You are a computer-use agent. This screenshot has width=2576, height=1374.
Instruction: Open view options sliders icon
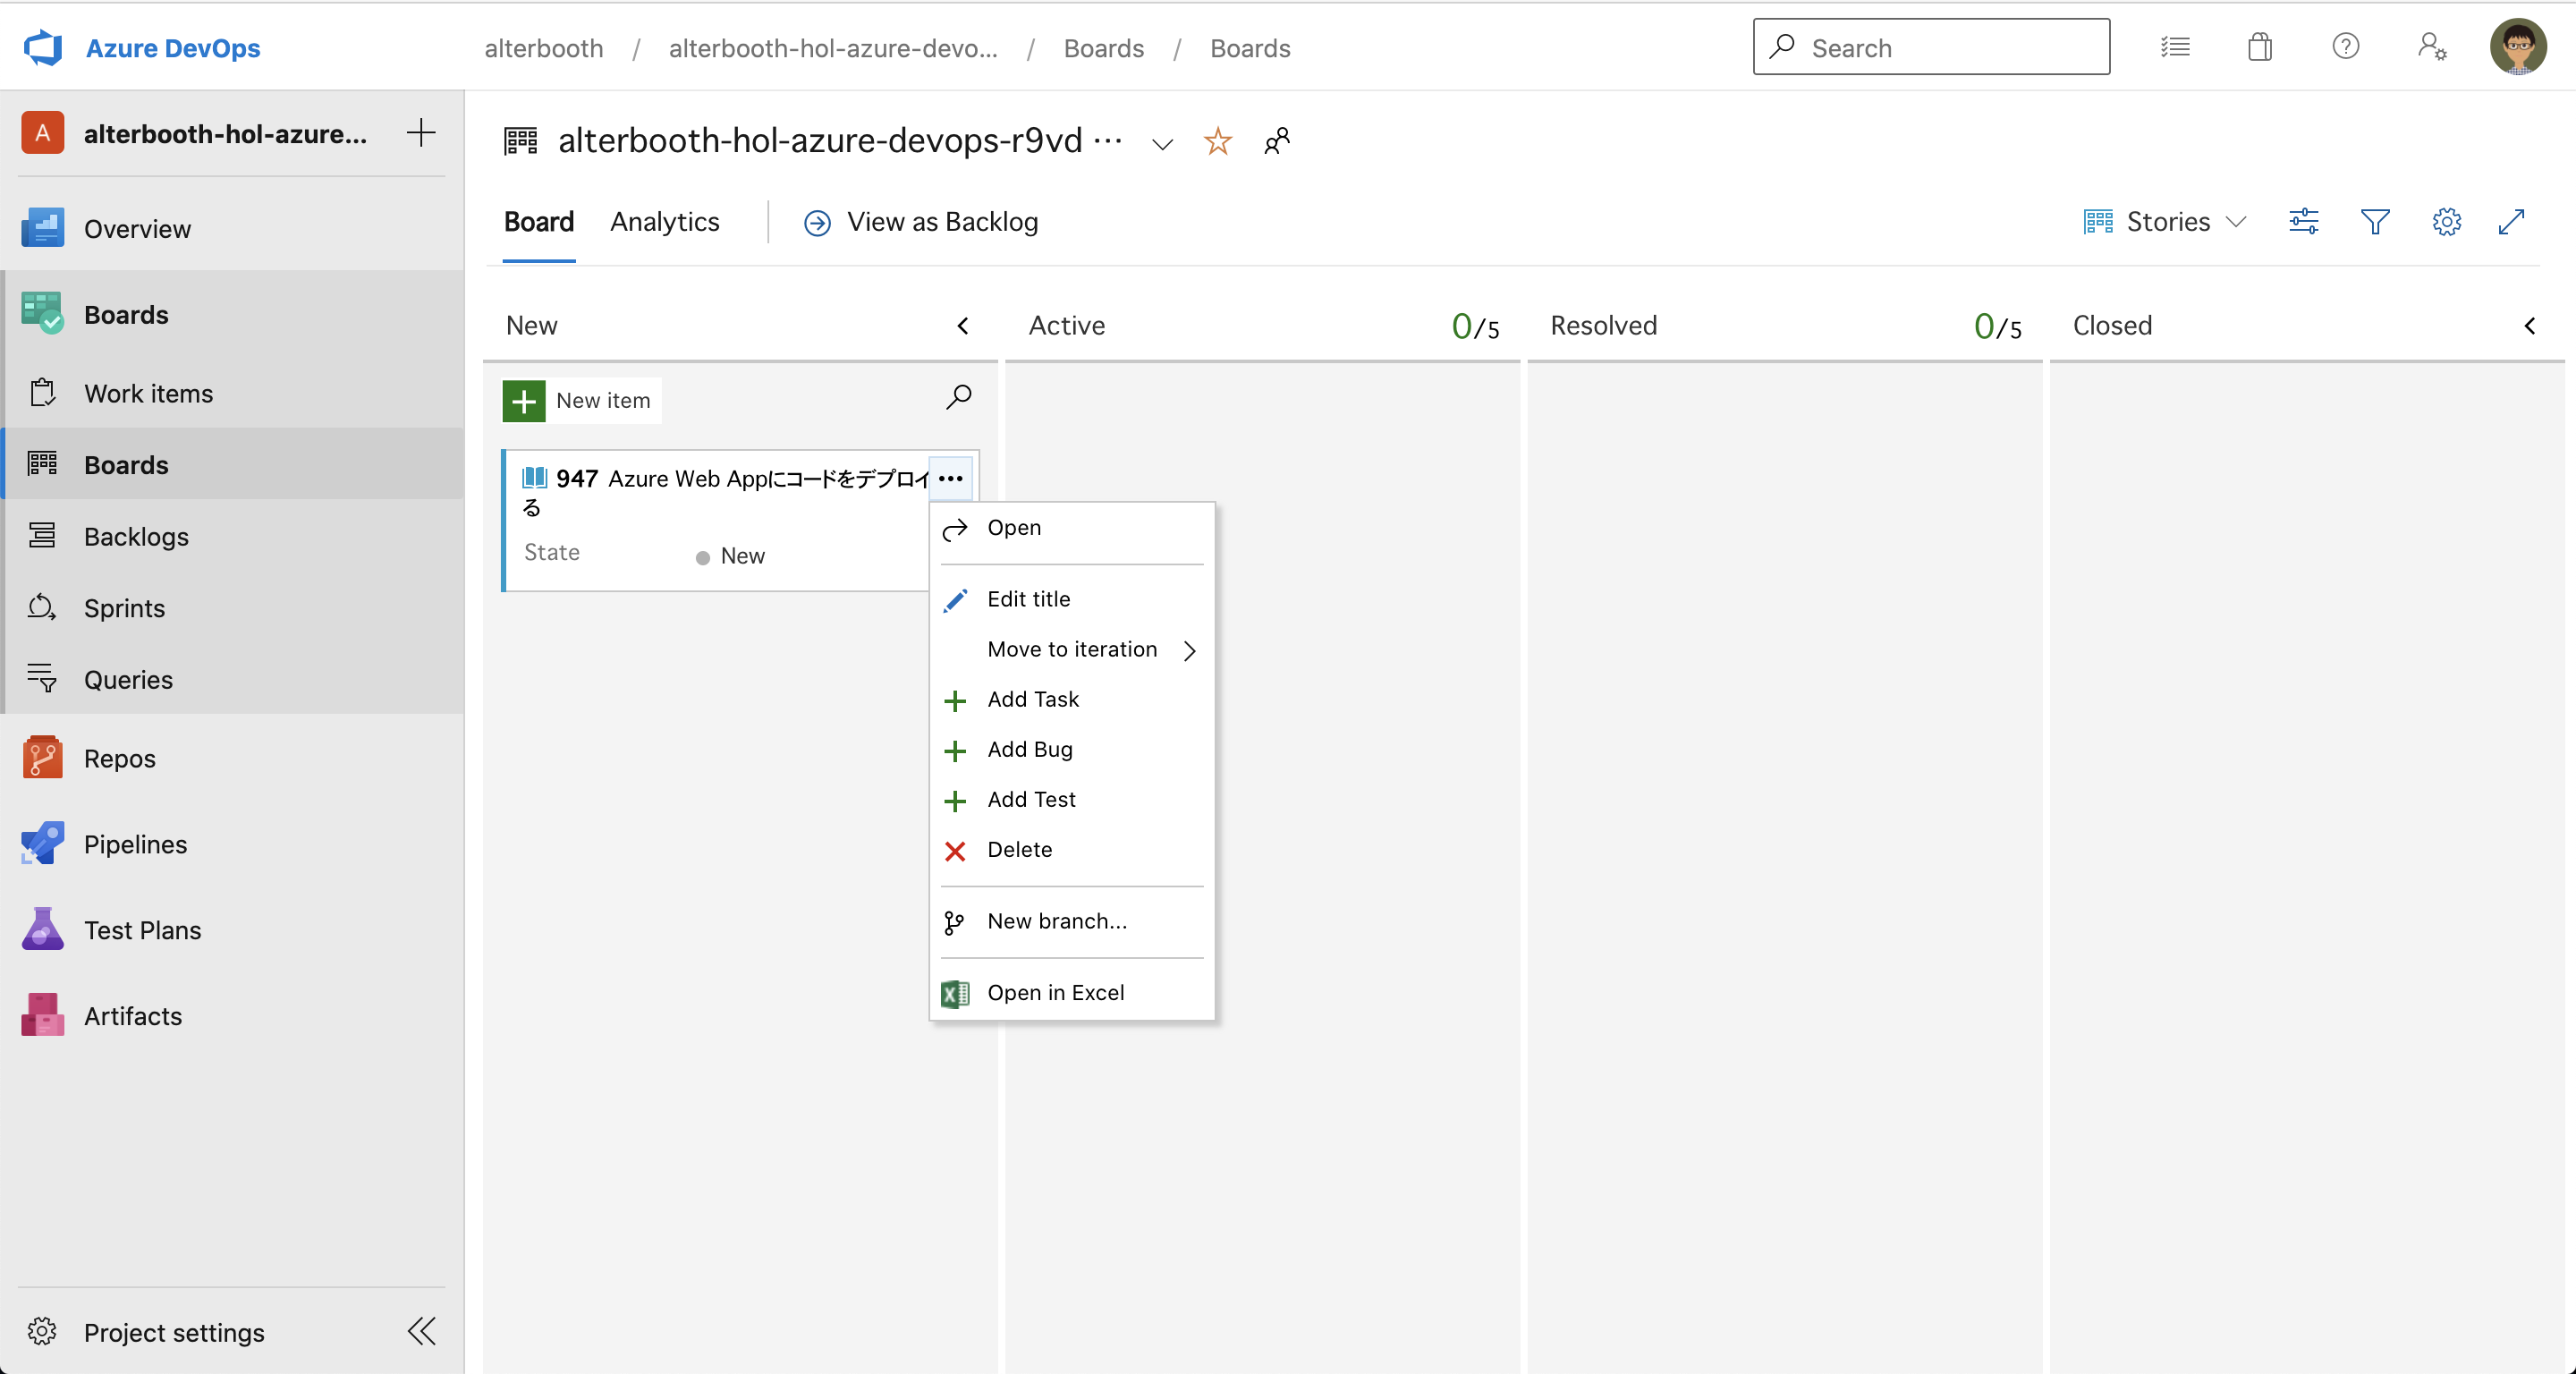tap(2304, 221)
